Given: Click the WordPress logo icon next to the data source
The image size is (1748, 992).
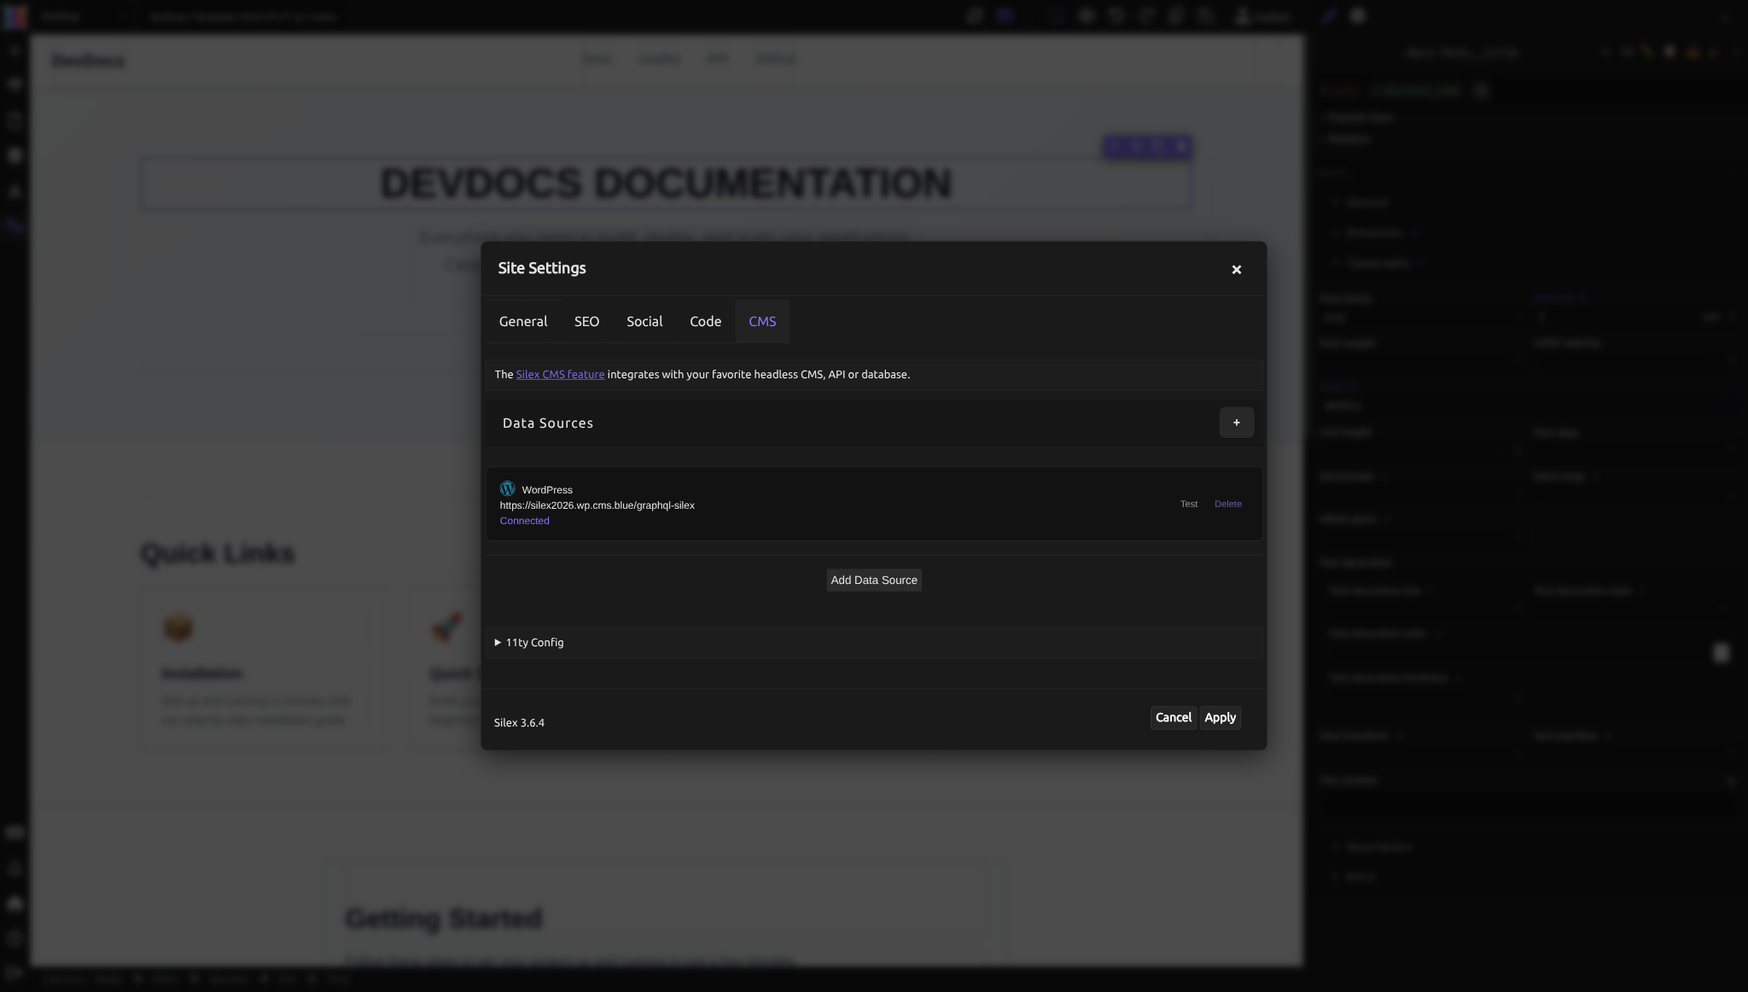Looking at the screenshot, I should point(508,488).
